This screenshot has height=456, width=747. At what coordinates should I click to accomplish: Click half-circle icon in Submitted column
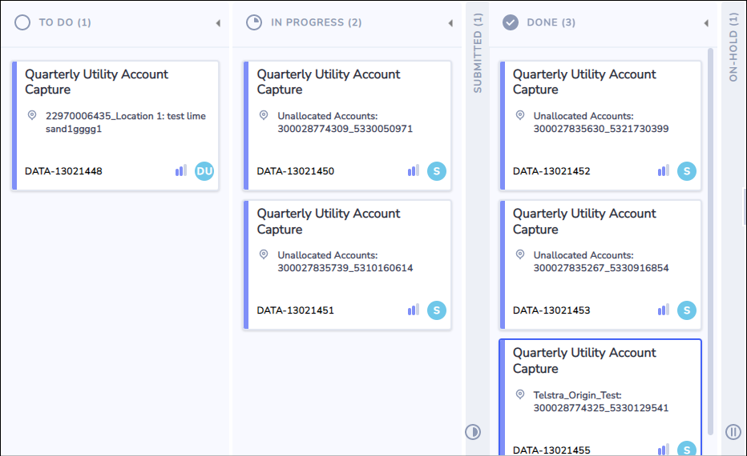473,432
